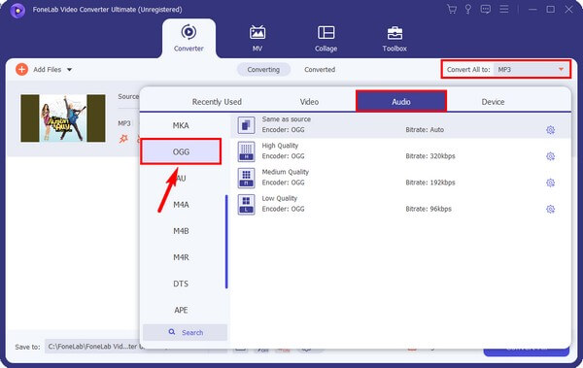The image size is (583, 368).
Task: Open the Convert All to dropdown
Action: (532, 70)
